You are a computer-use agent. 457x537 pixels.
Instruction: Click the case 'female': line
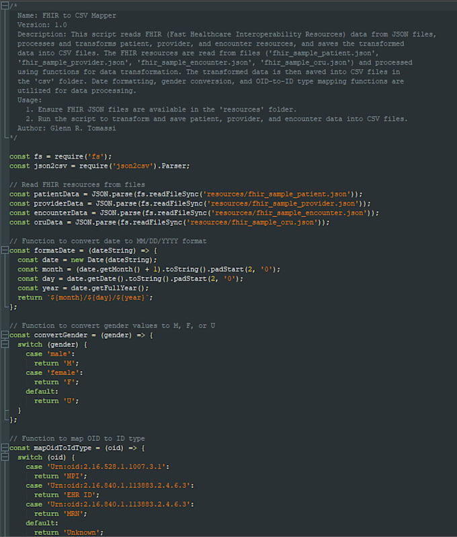click(54, 372)
